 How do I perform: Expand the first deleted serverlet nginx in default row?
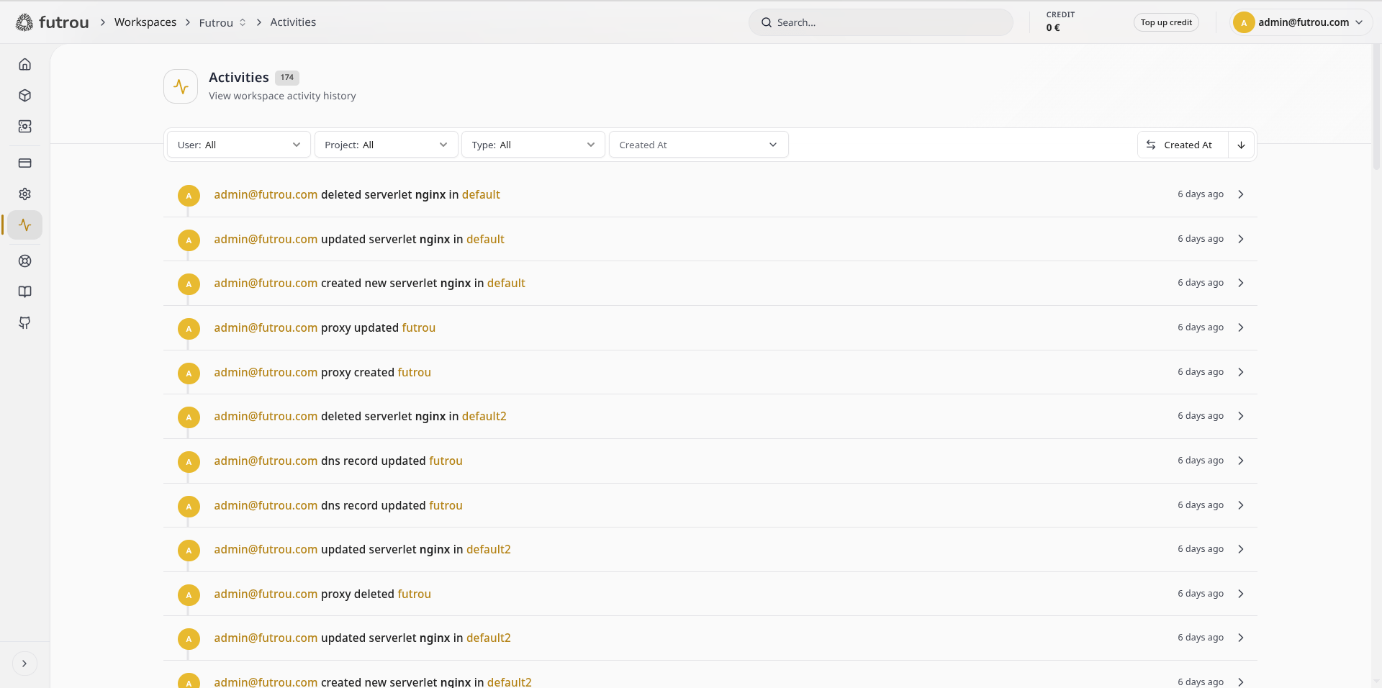1241,194
